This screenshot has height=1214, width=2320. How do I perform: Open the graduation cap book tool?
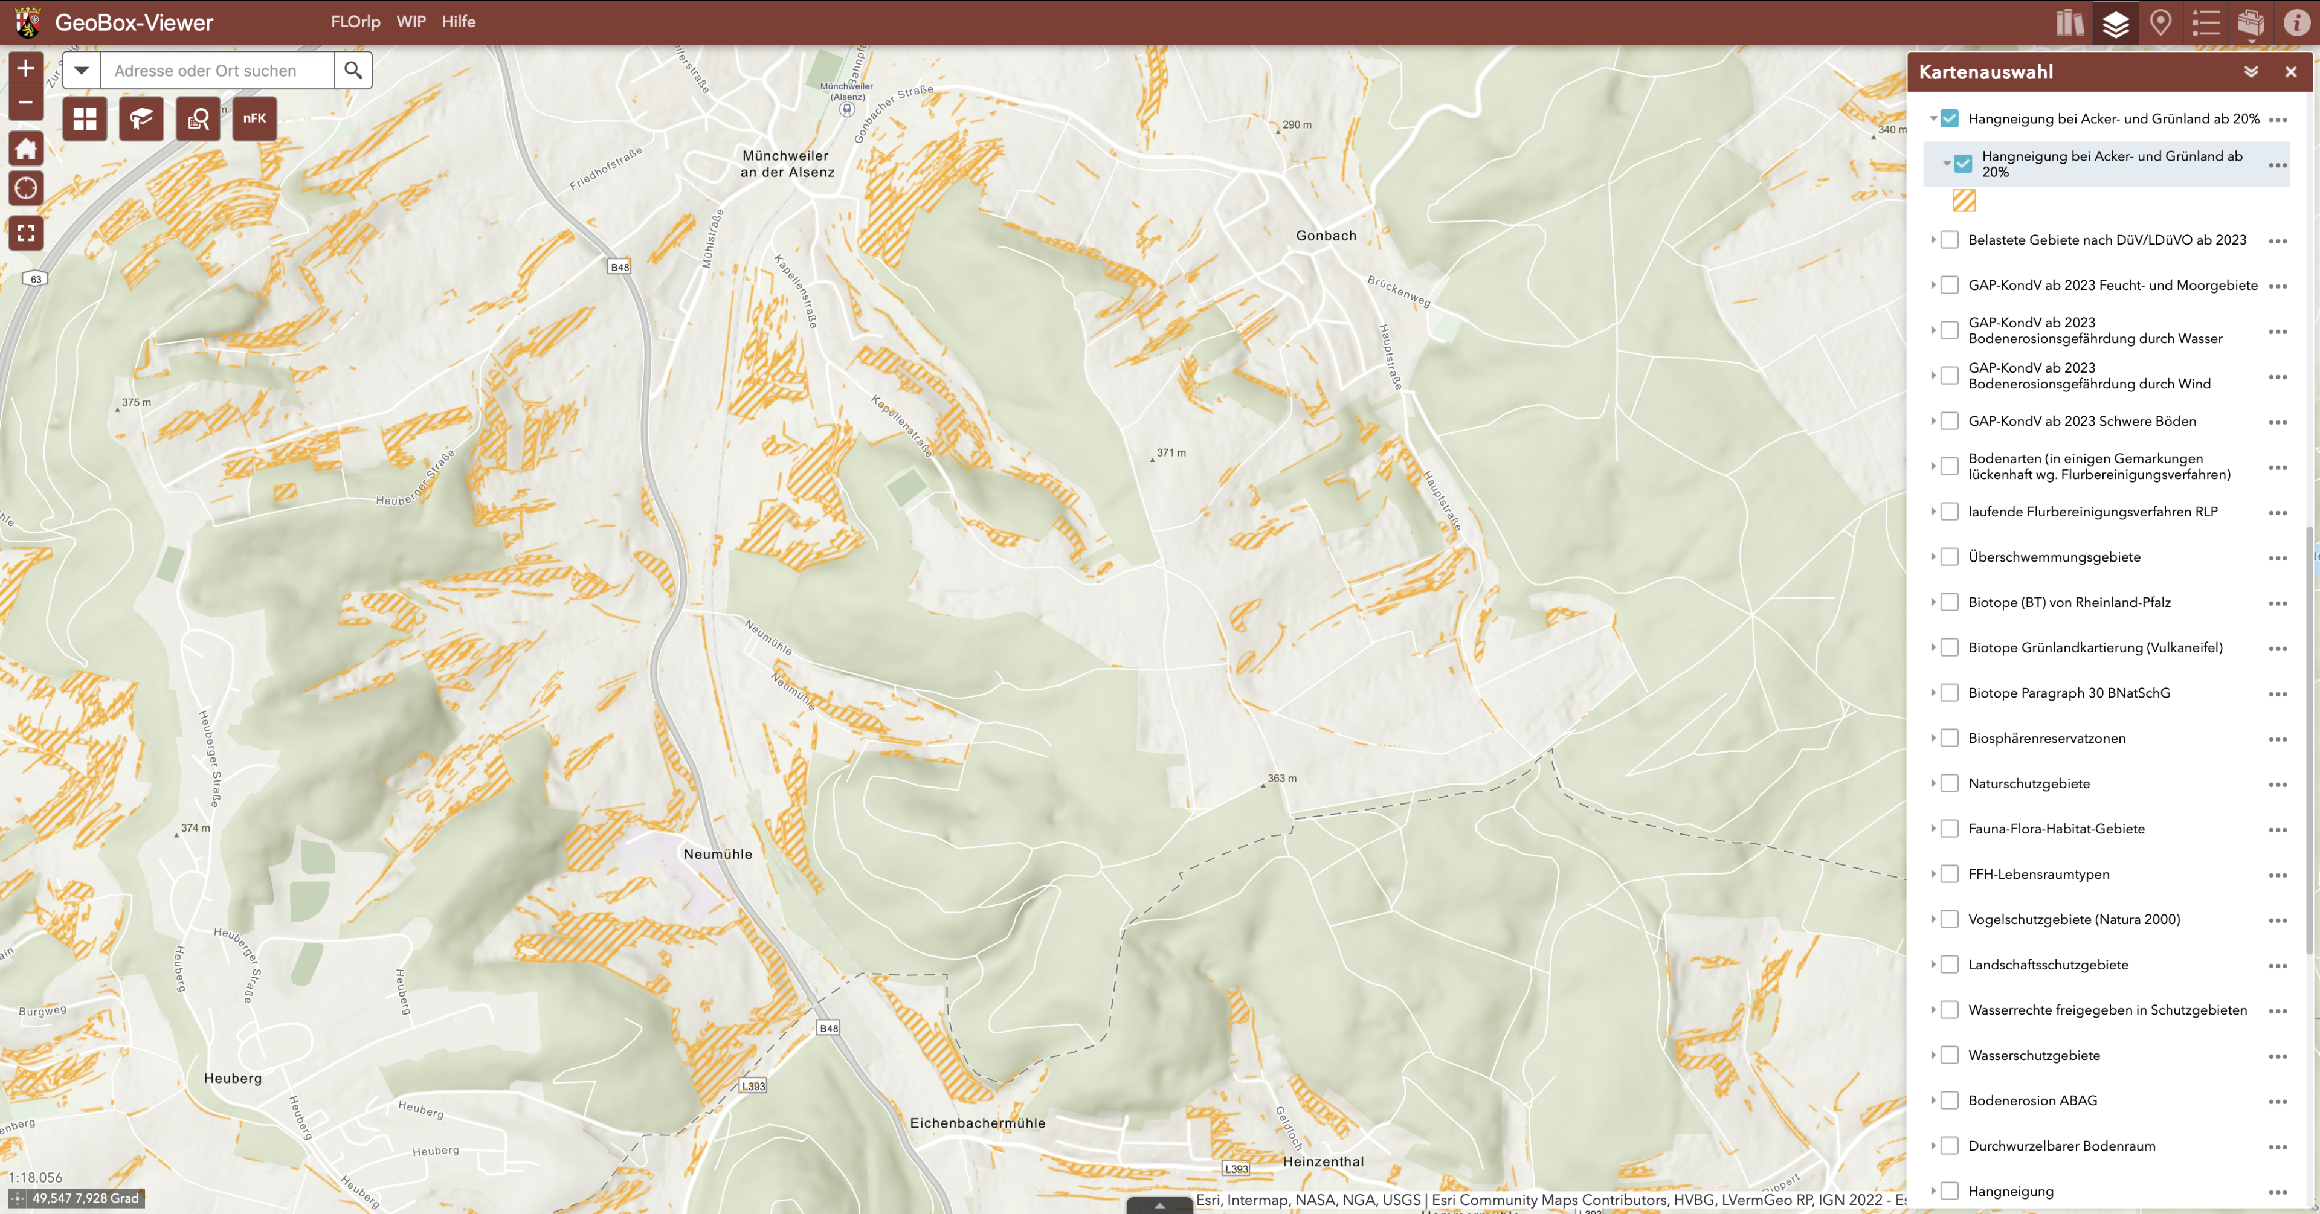[x=141, y=118]
